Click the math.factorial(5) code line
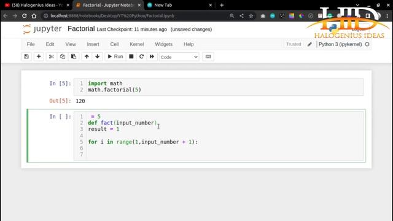 point(114,90)
